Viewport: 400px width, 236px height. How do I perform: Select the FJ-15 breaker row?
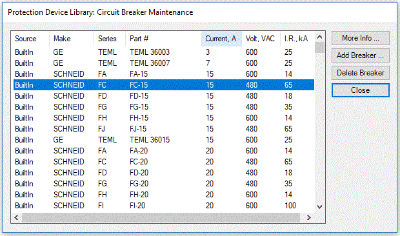[164, 129]
